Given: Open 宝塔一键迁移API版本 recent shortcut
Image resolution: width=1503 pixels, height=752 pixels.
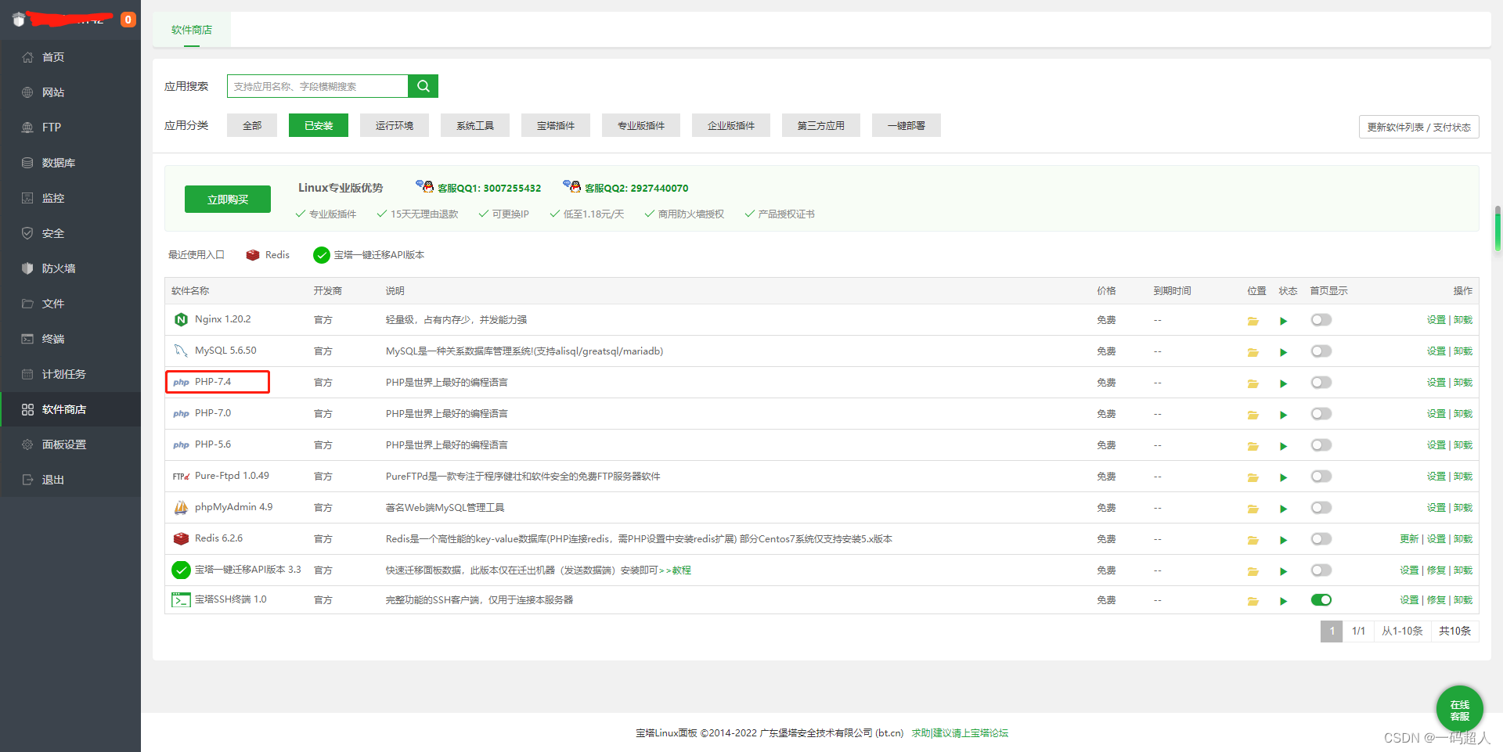Looking at the screenshot, I should click(369, 255).
